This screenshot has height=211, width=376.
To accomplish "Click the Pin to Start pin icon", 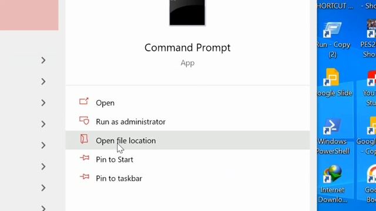I will tap(85, 158).
